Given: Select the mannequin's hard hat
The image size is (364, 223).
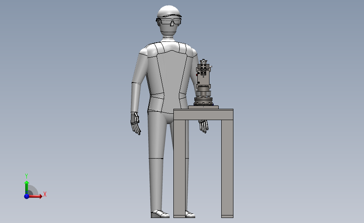Looking at the screenshot, I should tap(169, 11).
